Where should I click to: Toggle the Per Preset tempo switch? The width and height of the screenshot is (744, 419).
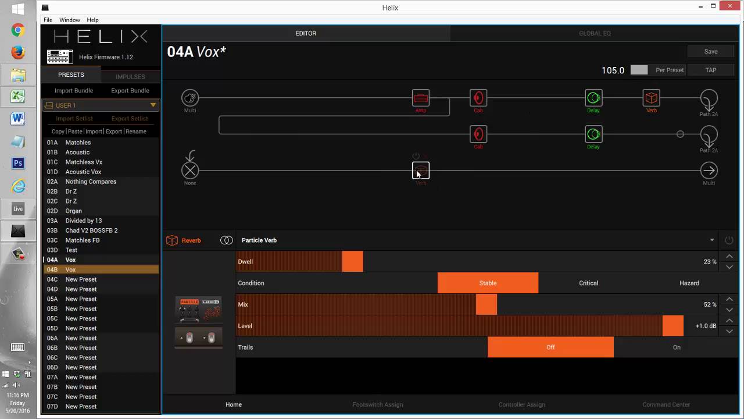tap(639, 70)
